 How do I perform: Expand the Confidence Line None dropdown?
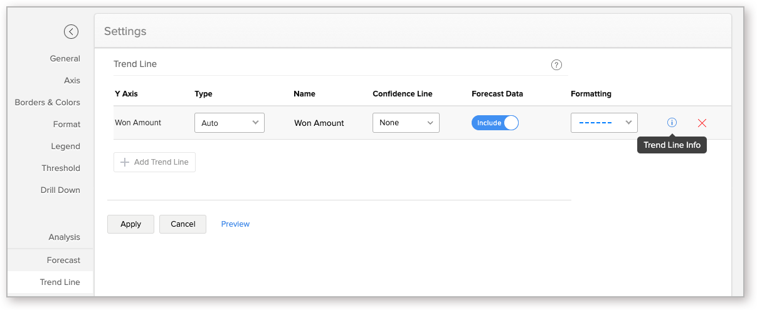tap(406, 123)
